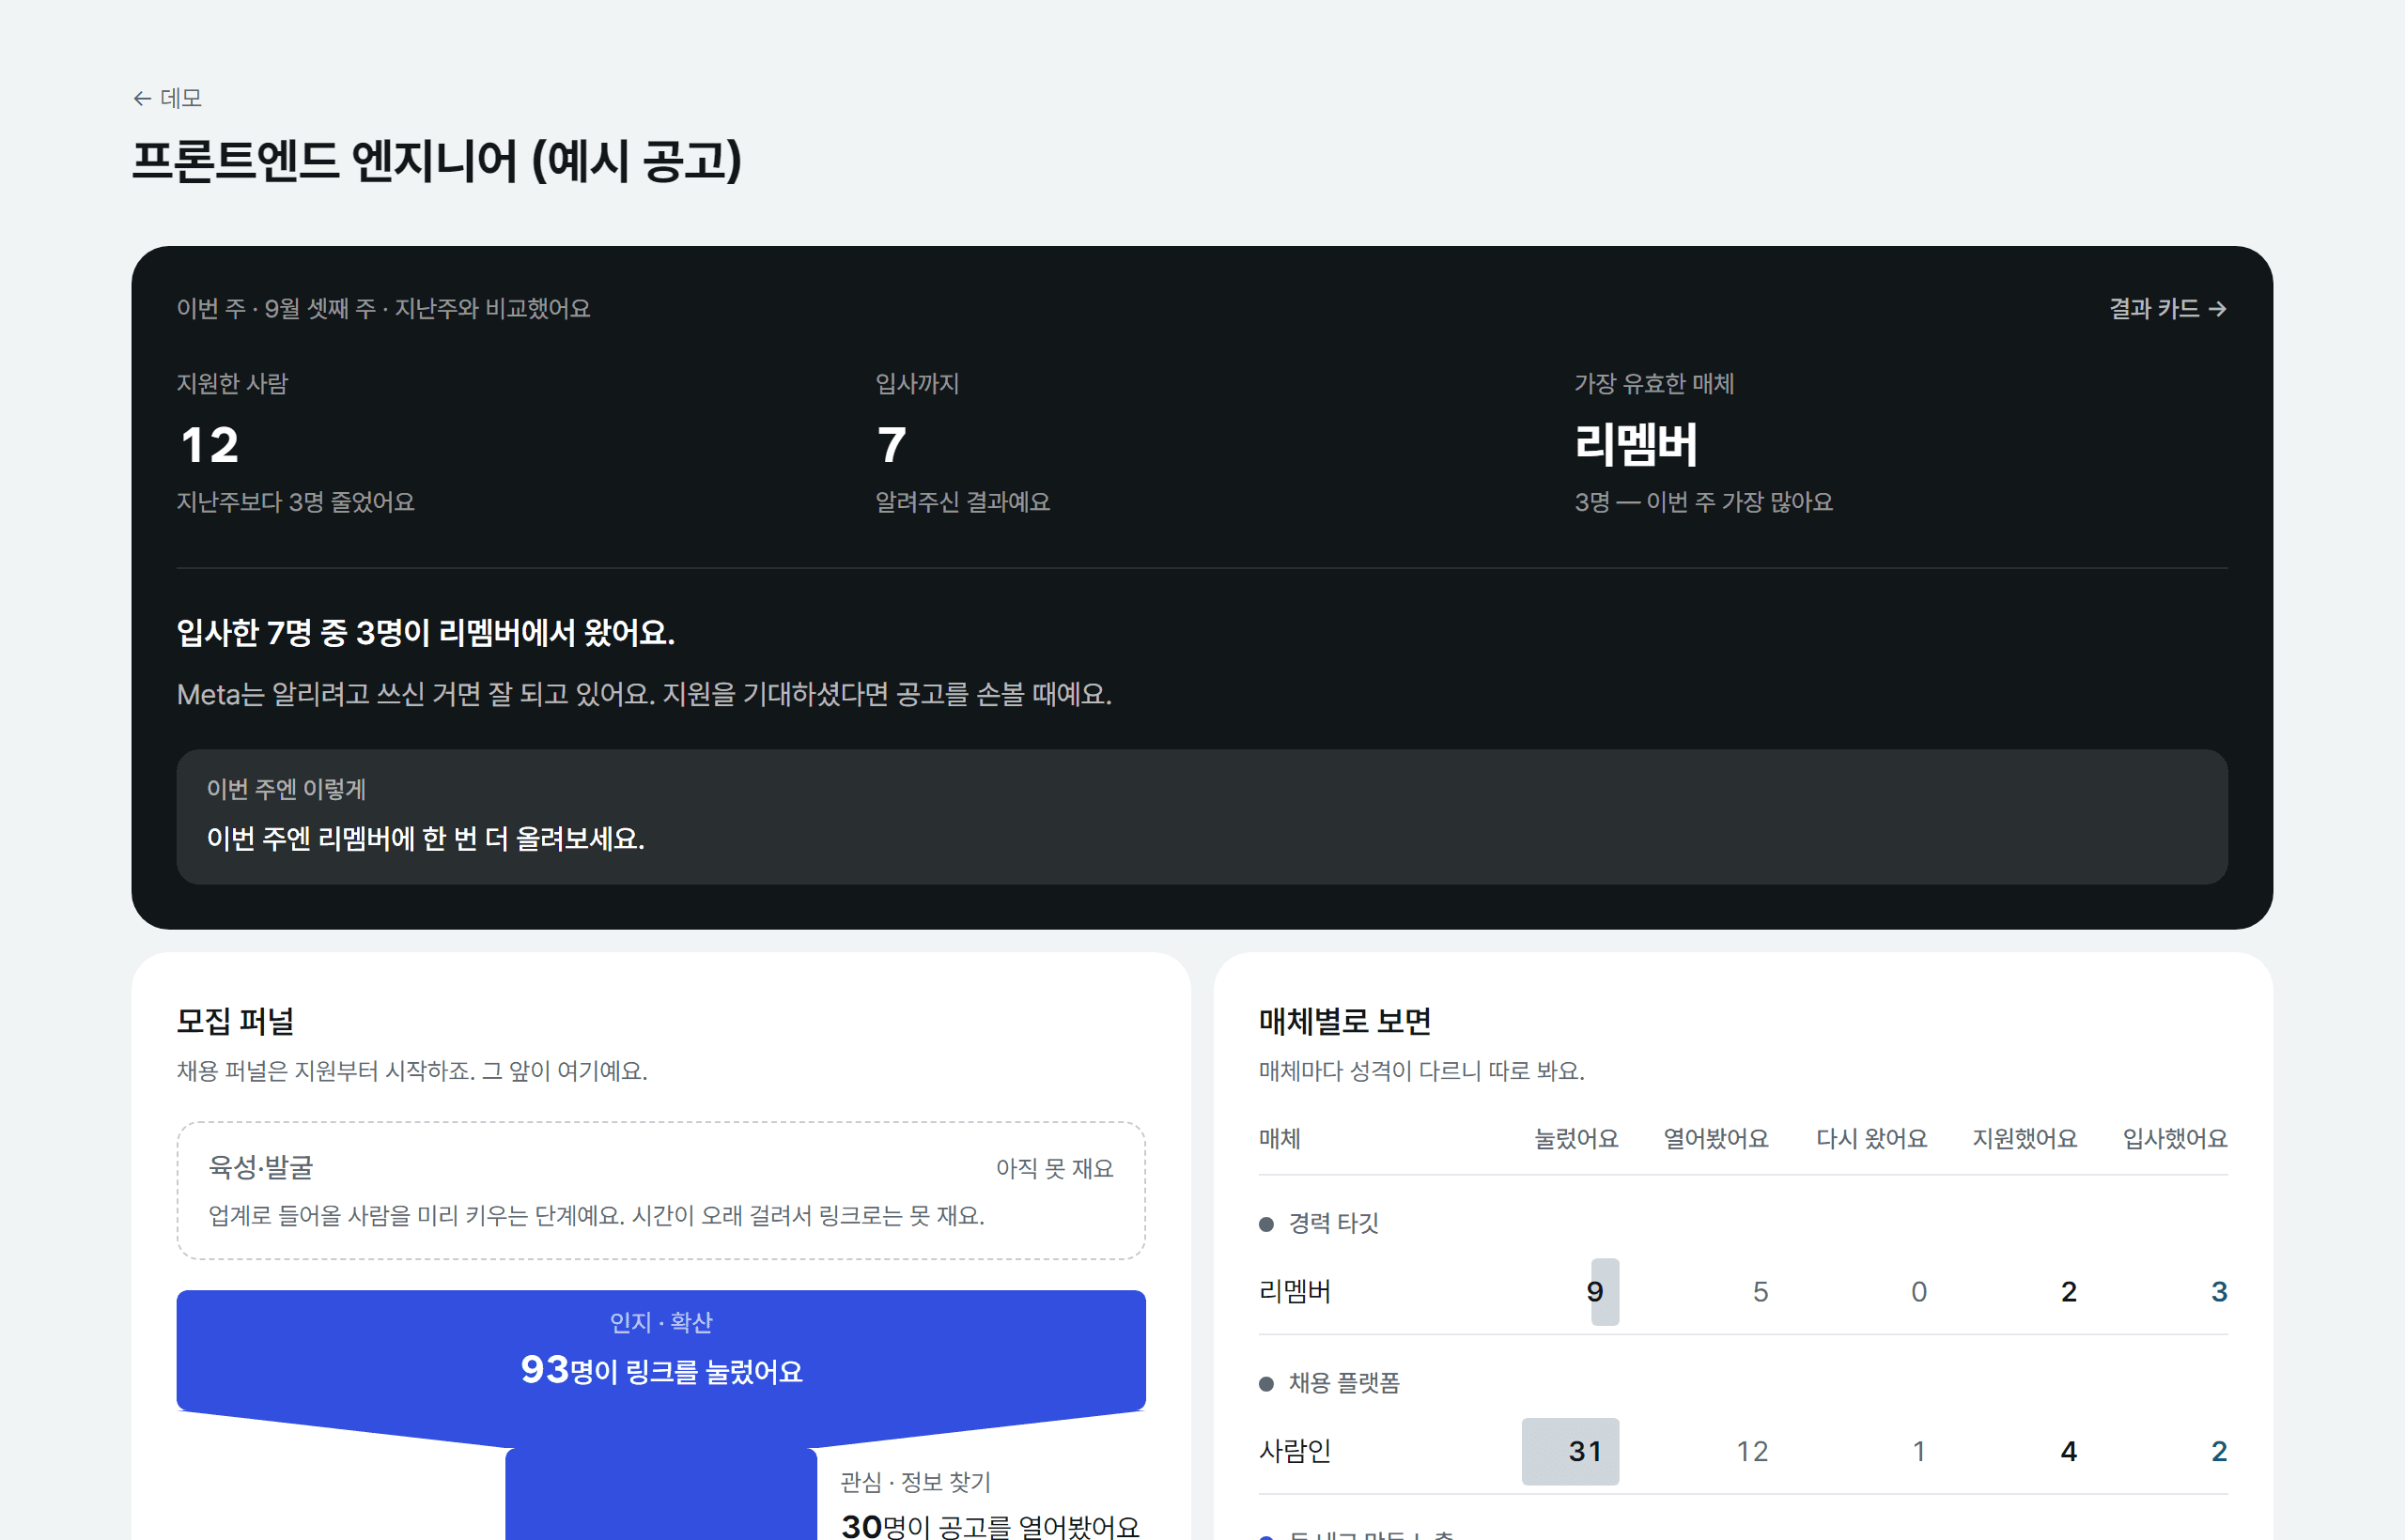Click 리멤버's 눌렀어요 value 9

(1596, 1291)
